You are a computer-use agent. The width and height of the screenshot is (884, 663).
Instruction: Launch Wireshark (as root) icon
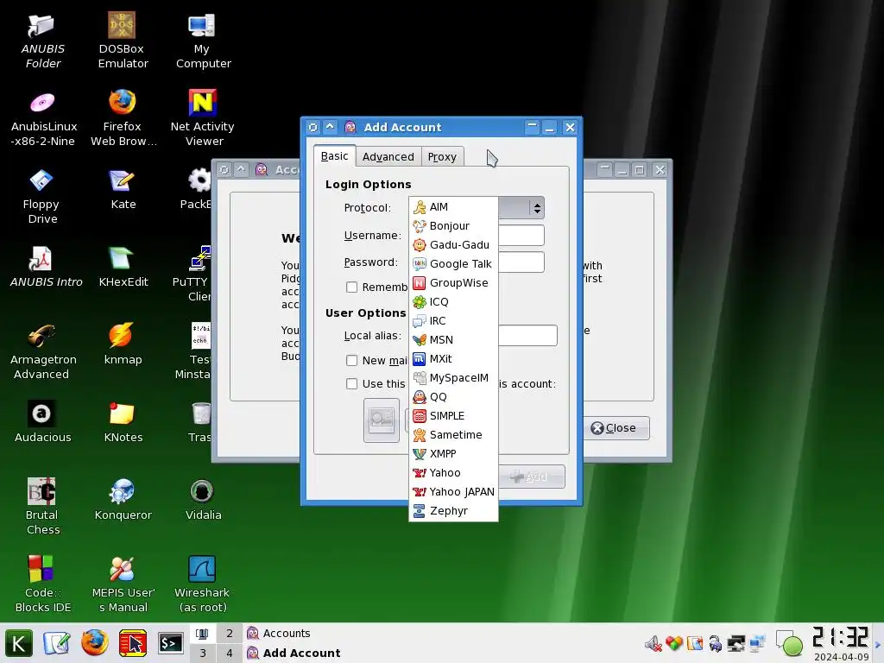(x=202, y=584)
